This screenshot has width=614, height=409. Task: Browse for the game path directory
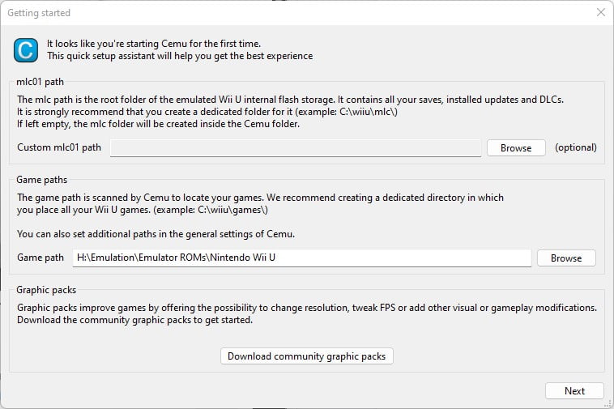click(566, 258)
